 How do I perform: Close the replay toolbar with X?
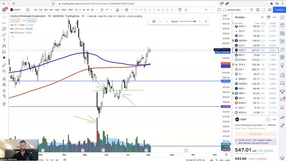click(x=206, y=21)
